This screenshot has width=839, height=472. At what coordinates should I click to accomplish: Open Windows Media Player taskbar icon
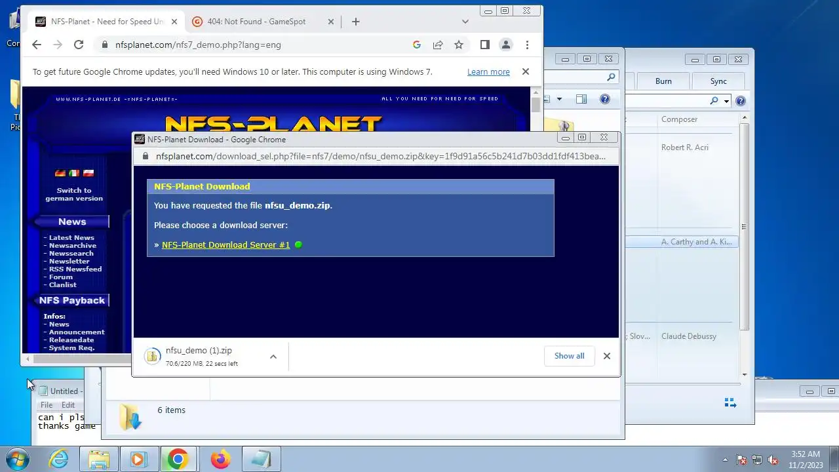click(138, 459)
